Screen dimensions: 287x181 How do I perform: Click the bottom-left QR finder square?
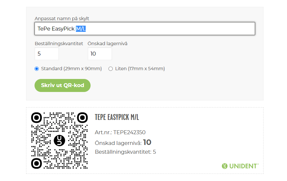point(36,163)
